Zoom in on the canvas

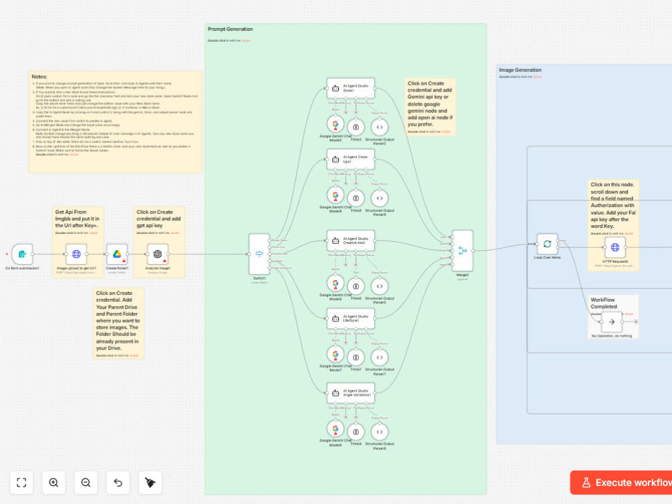(x=54, y=482)
